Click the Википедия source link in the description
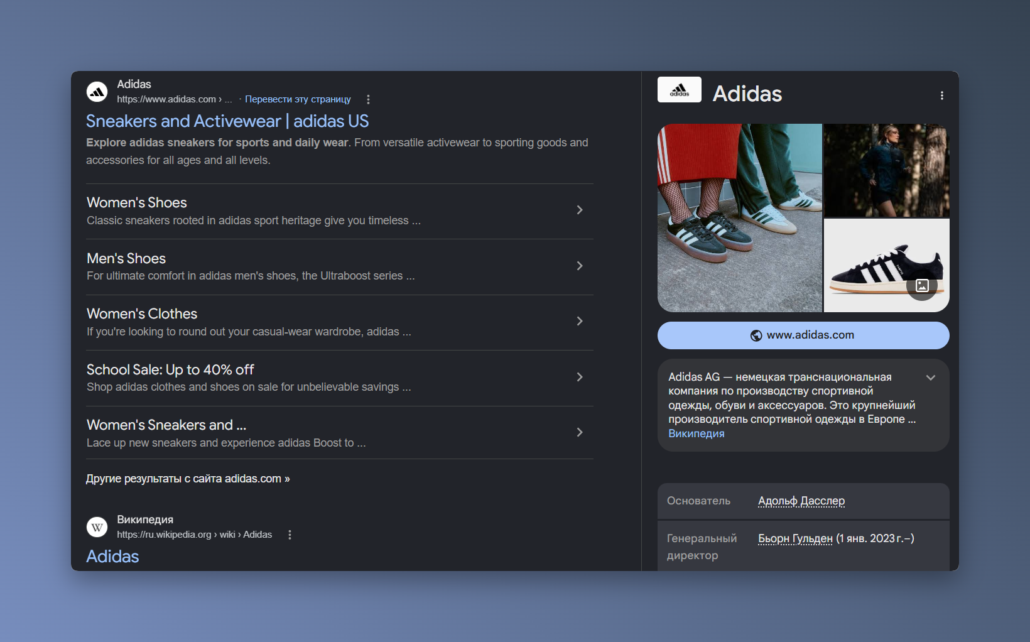Viewport: 1030px width, 642px height. (696, 433)
